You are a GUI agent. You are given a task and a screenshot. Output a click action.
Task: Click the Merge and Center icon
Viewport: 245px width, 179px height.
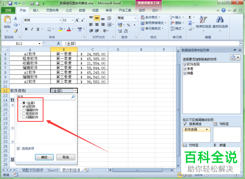109,24
